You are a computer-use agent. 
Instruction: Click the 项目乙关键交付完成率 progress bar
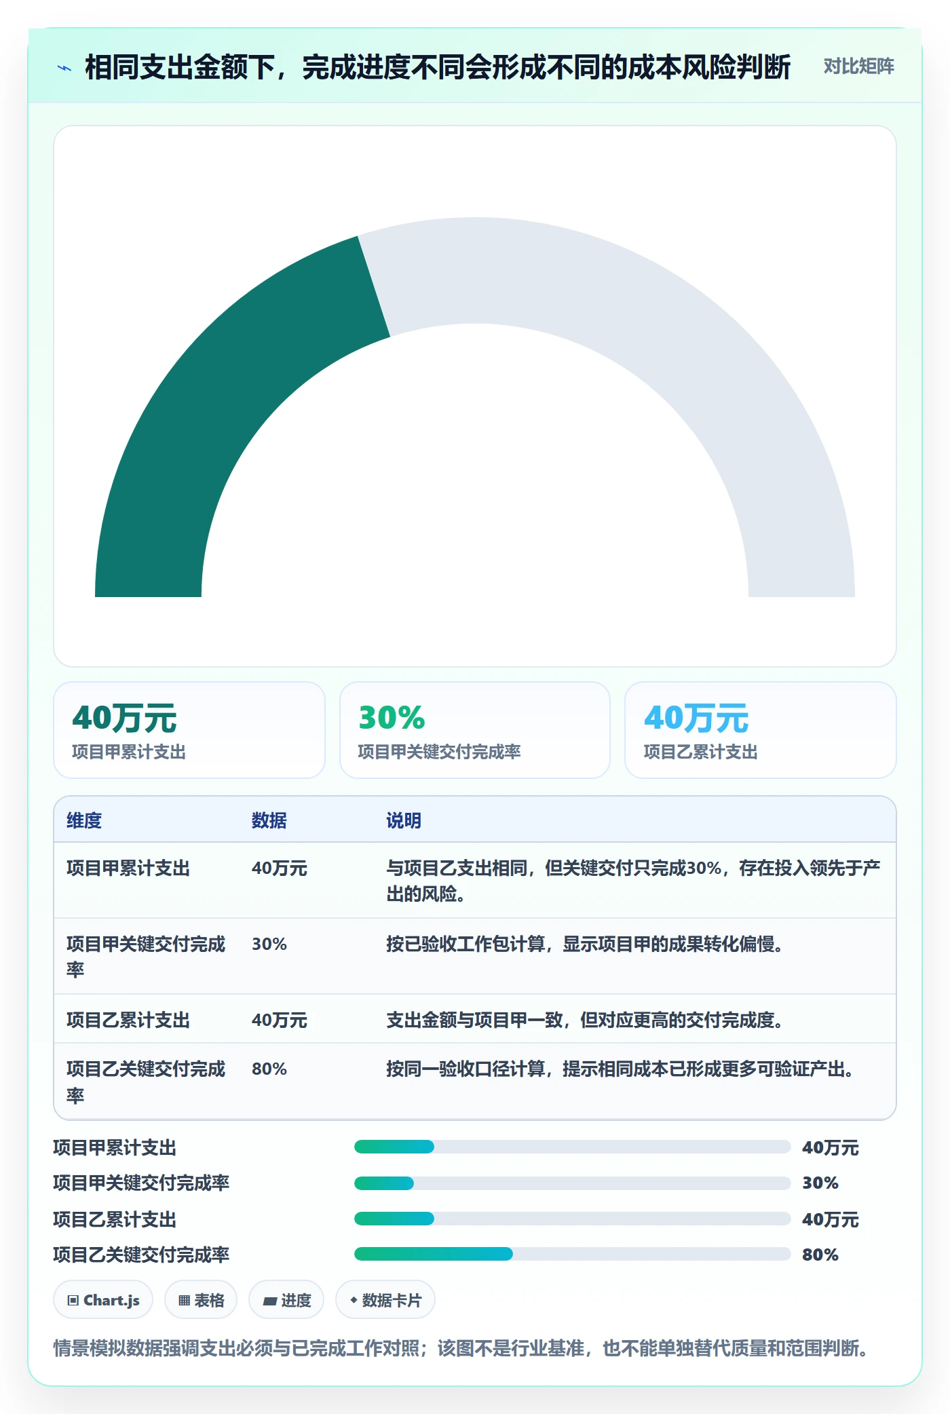(572, 1254)
